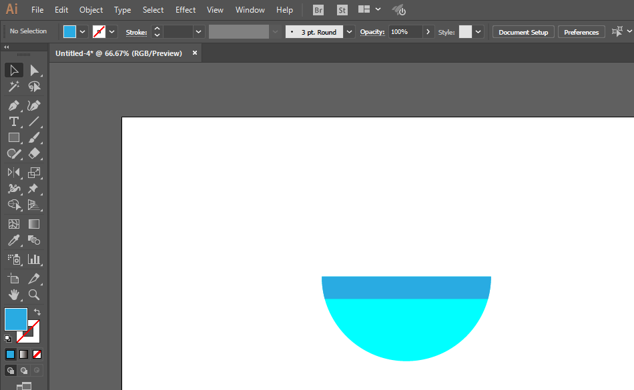Select the Rectangle tool

click(14, 138)
